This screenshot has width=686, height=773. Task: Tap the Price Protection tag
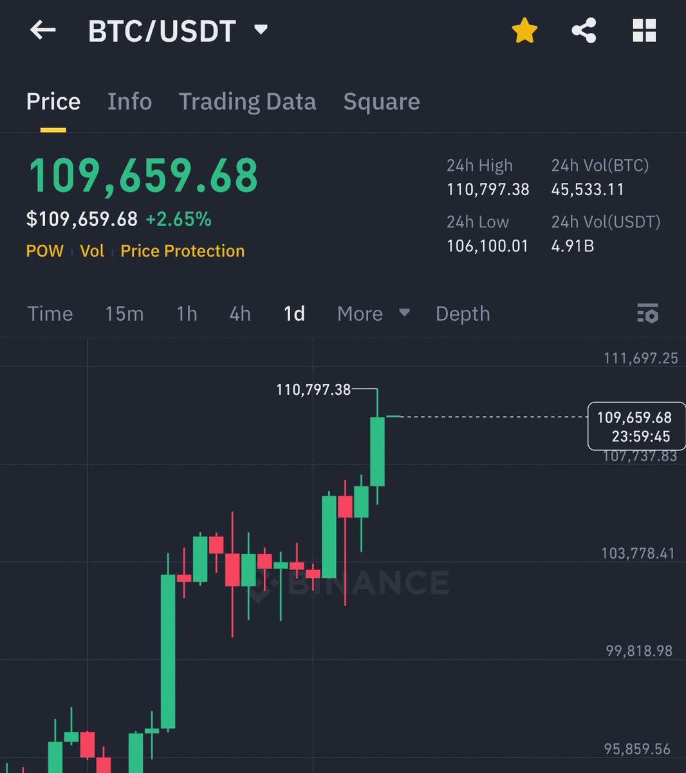pos(182,251)
